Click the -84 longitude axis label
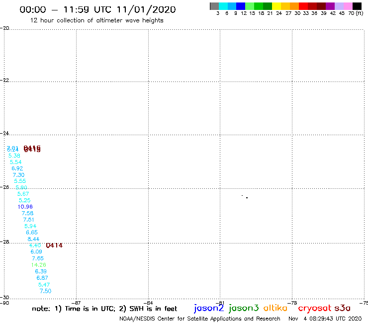 (x=148, y=303)
